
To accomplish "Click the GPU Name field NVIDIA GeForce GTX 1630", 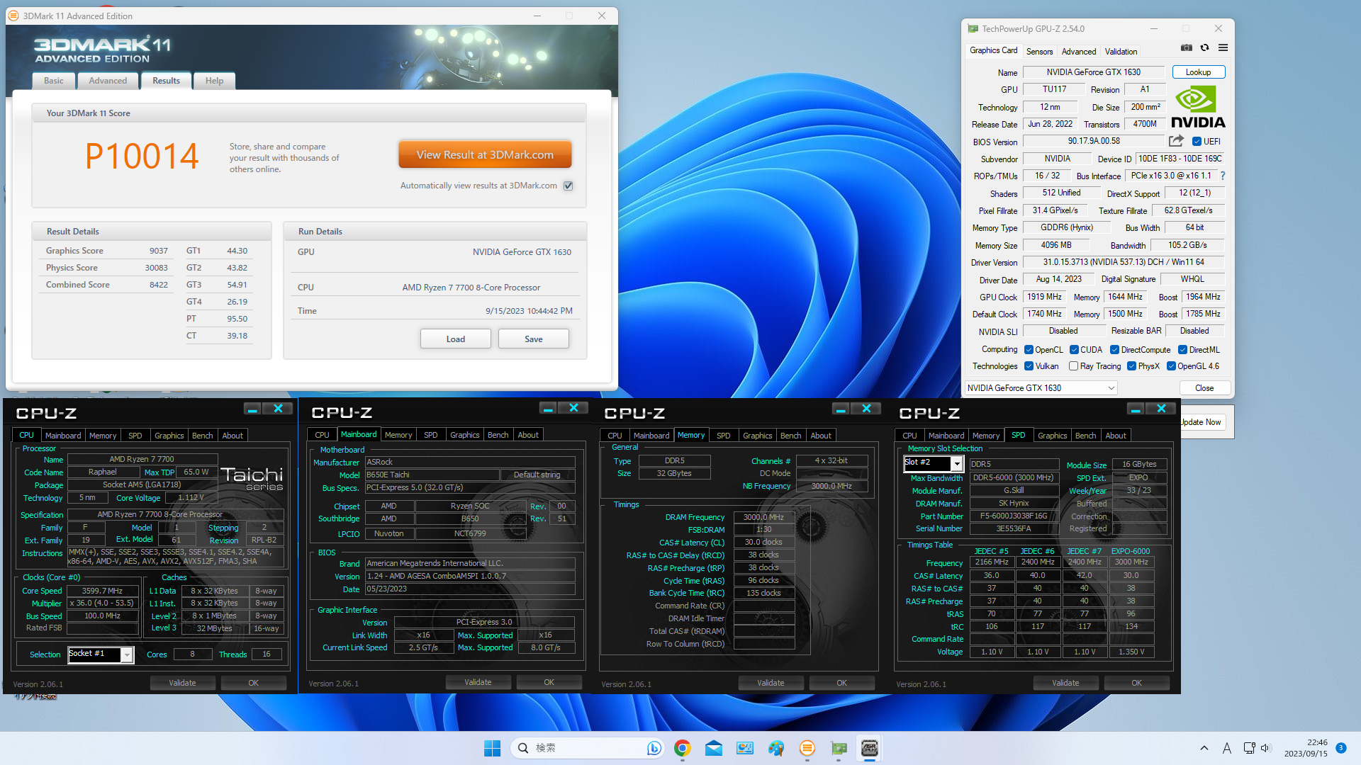I will click(1093, 72).
